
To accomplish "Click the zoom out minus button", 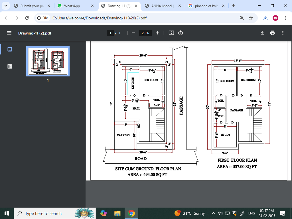I will click(x=133, y=33).
